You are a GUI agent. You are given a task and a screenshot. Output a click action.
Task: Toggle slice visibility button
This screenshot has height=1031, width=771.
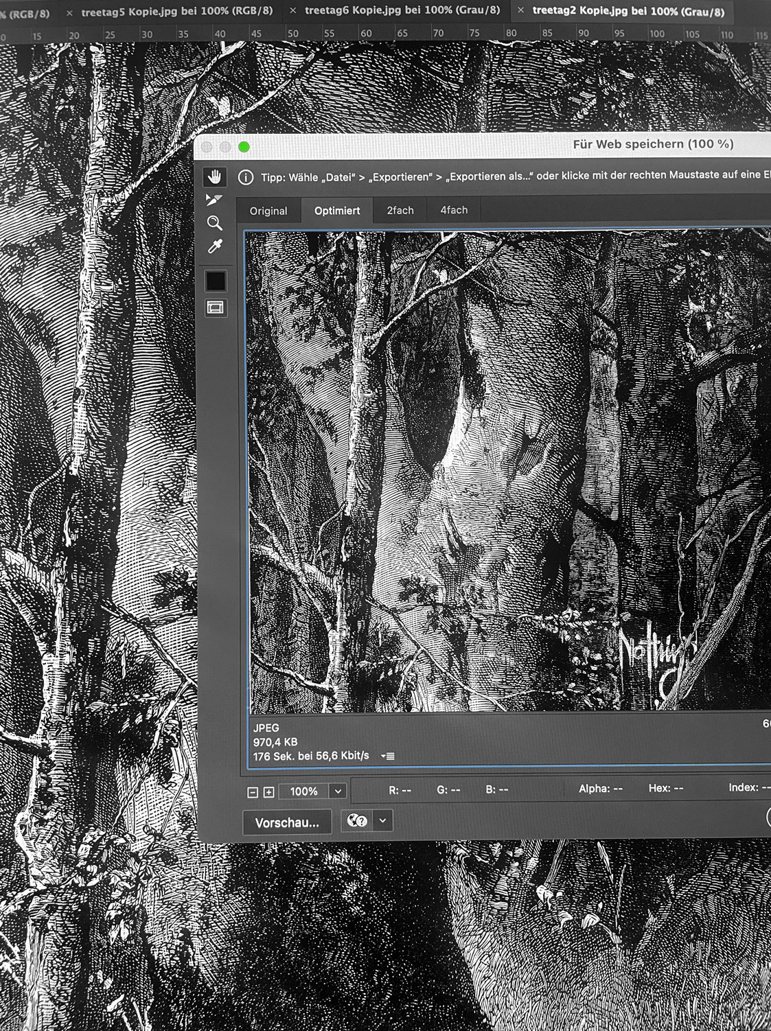216,308
